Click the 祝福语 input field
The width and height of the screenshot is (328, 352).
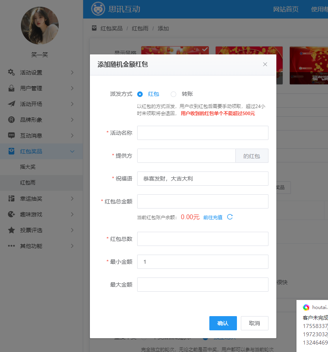[x=203, y=179]
